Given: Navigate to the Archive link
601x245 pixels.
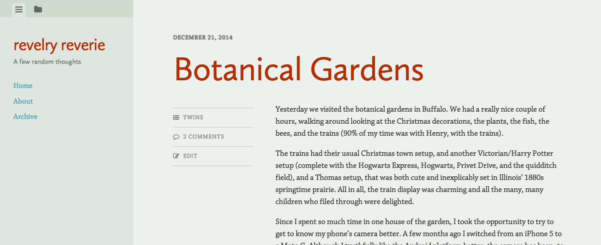Looking at the screenshot, I should (25, 116).
